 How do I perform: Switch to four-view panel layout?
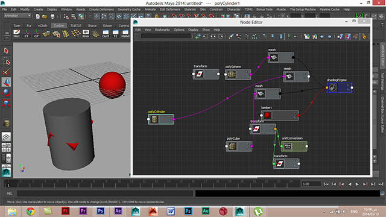[x=6, y=147]
